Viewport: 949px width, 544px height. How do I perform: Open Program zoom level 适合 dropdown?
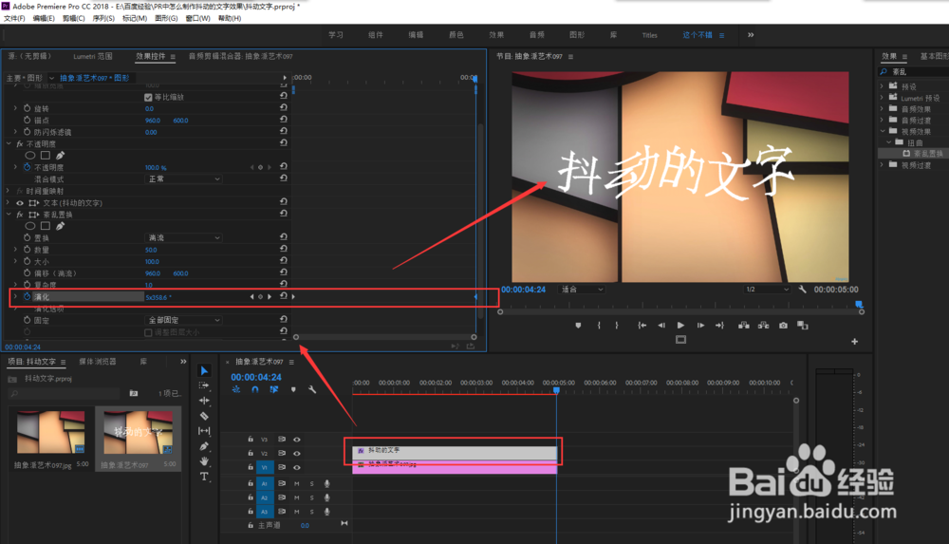tap(582, 290)
